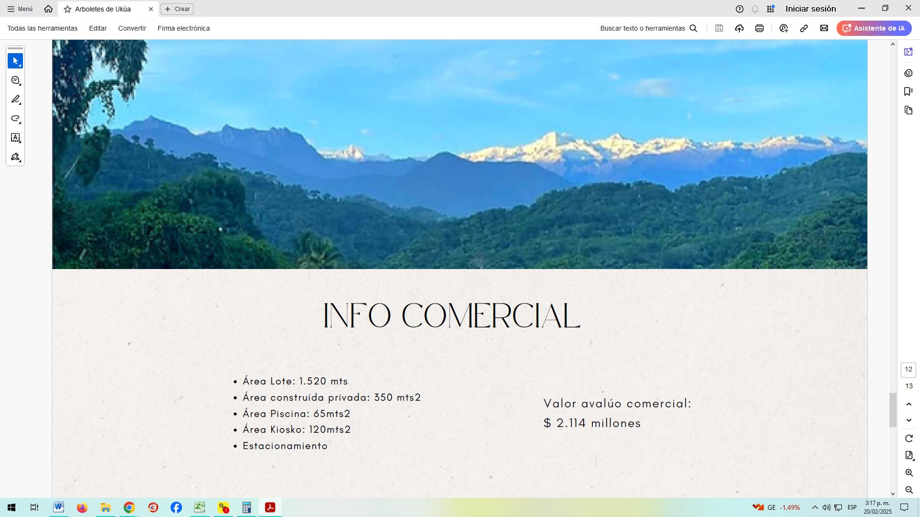
Task: Open the taskbar clock showing 3:17 p. m.
Action: click(877, 507)
